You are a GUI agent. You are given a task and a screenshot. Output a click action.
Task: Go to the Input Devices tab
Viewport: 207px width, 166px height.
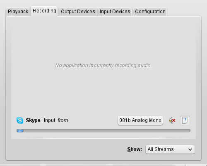tap(115, 12)
